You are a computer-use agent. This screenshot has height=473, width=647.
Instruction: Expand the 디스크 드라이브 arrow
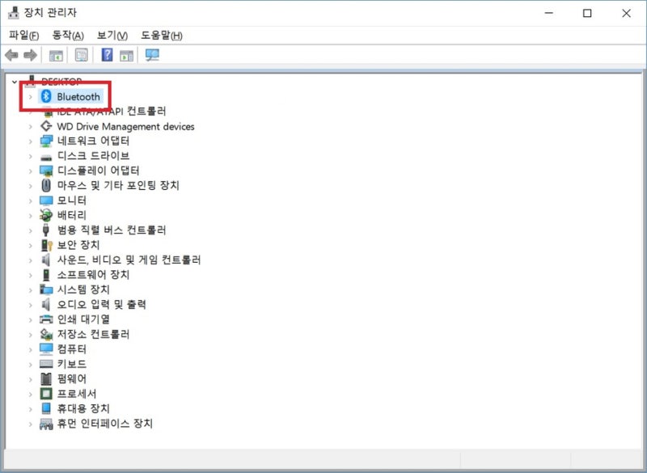(x=30, y=156)
